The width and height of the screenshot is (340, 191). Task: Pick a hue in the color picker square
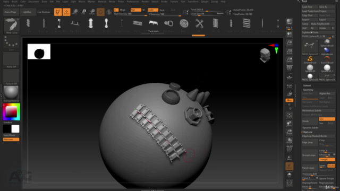click(11, 112)
